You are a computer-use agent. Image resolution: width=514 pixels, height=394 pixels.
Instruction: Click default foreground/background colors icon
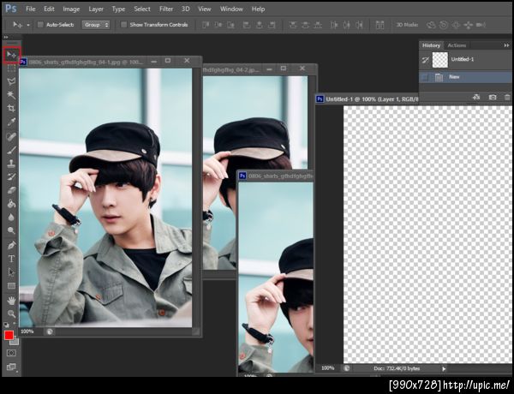6,325
